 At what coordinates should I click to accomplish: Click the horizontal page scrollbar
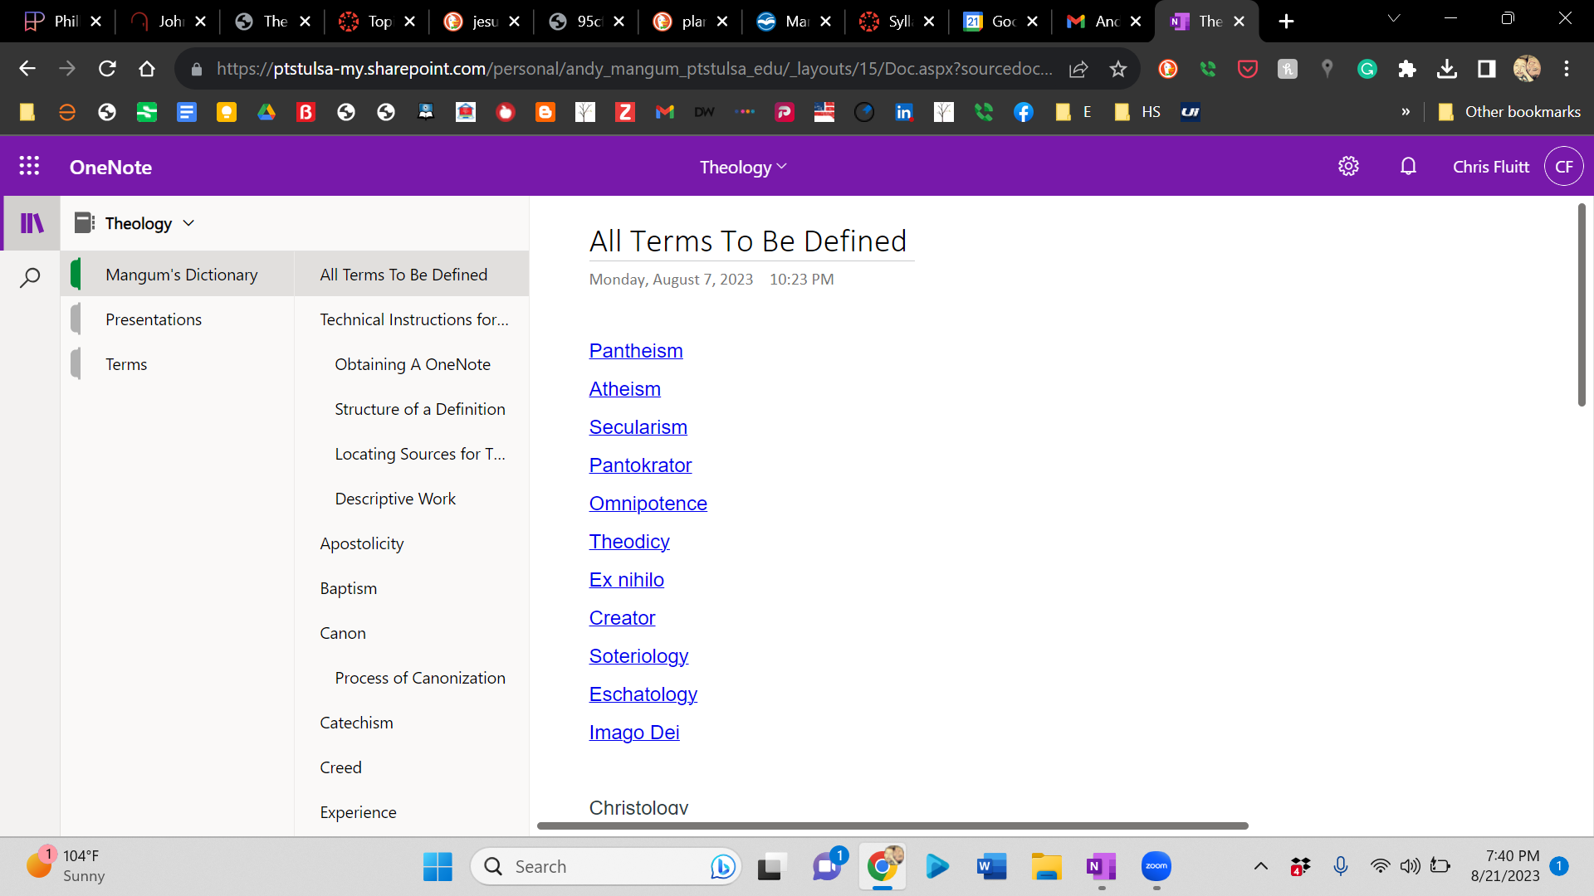(892, 825)
